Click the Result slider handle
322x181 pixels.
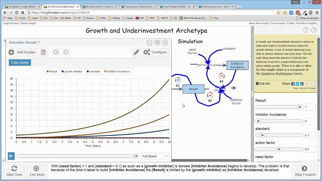click(x=299, y=107)
